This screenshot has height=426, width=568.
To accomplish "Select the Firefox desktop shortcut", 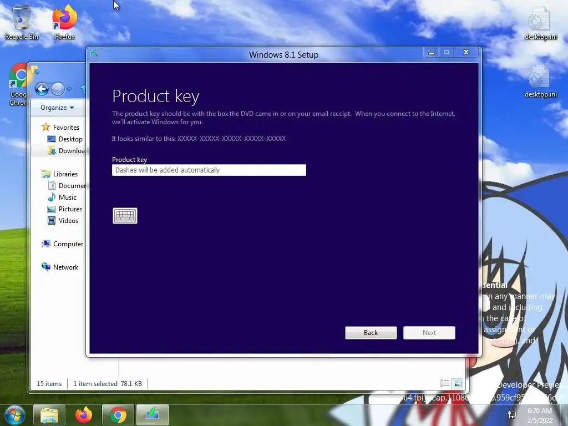I will [x=65, y=22].
